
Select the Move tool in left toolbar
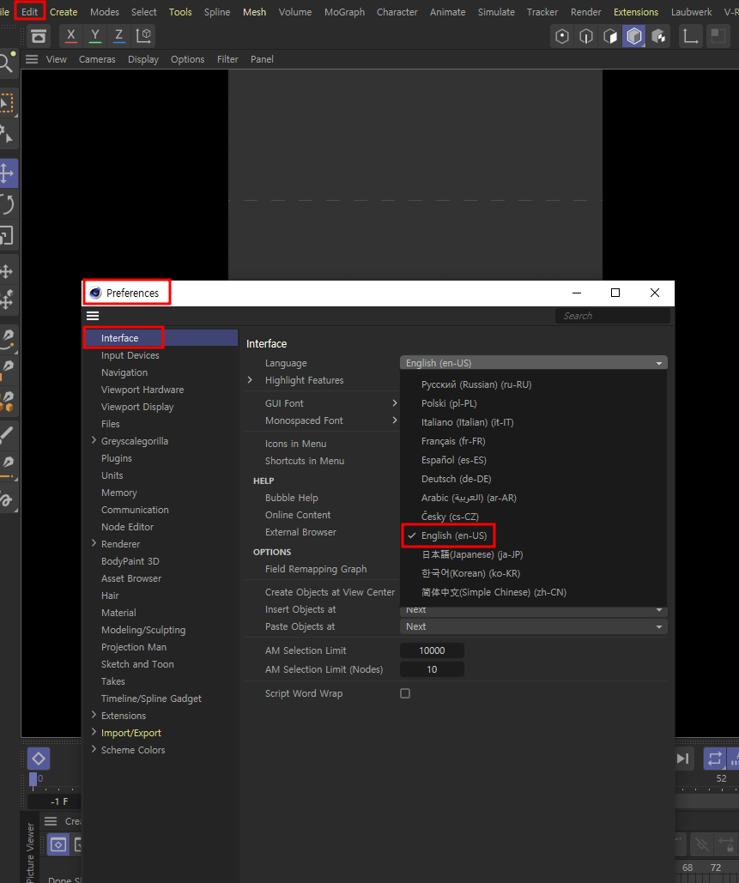[7, 172]
